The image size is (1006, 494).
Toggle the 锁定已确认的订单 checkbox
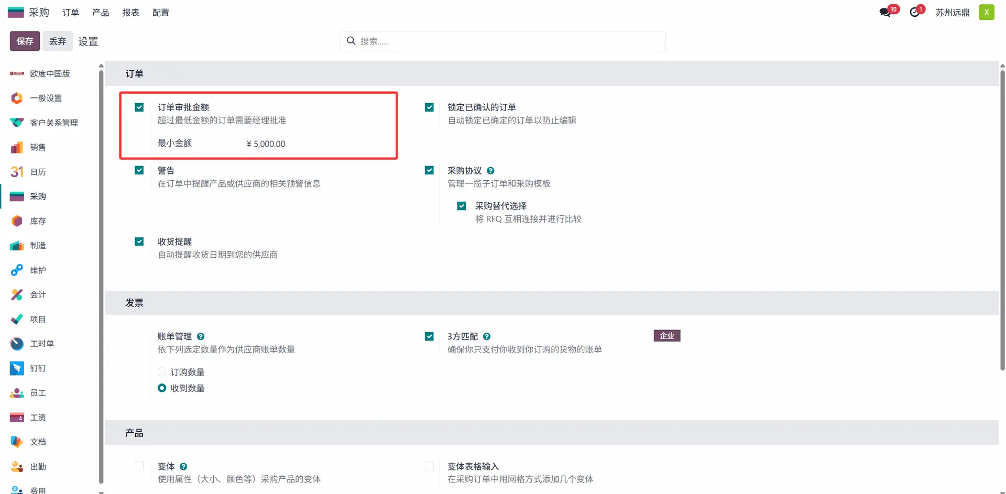(429, 107)
